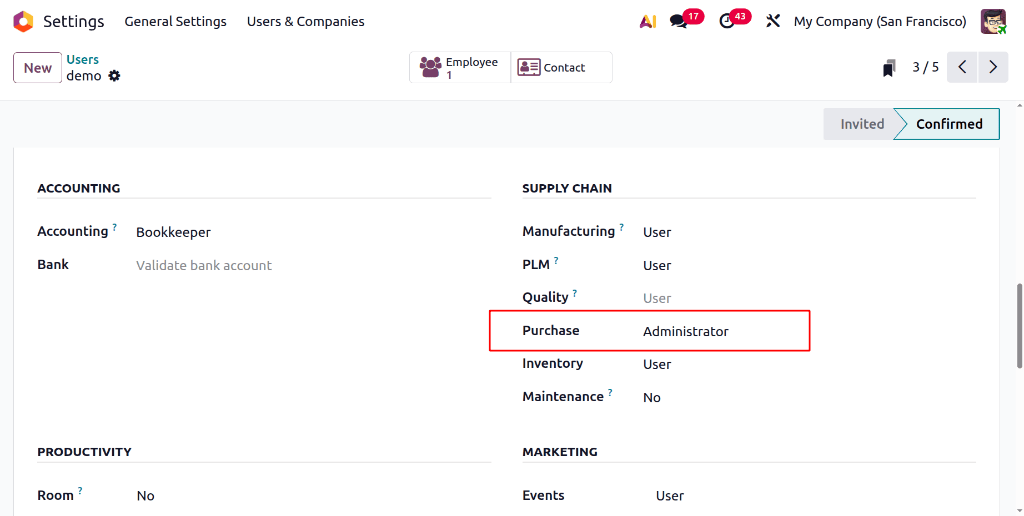Image resolution: width=1024 pixels, height=516 pixels.
Task: Click the help icon next to Accounting
Action: click(x=114, y=226)
